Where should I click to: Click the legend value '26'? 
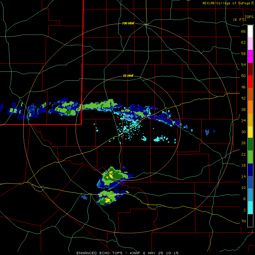coord(243,143)
